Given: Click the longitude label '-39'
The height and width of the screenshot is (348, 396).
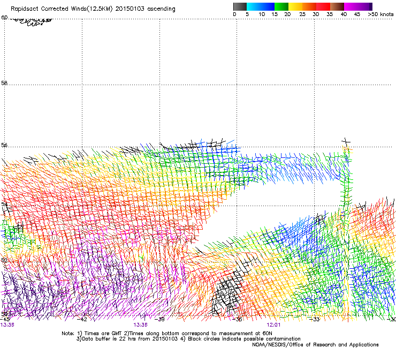Looking at the screenshot, I should click(x=159, y=320).
